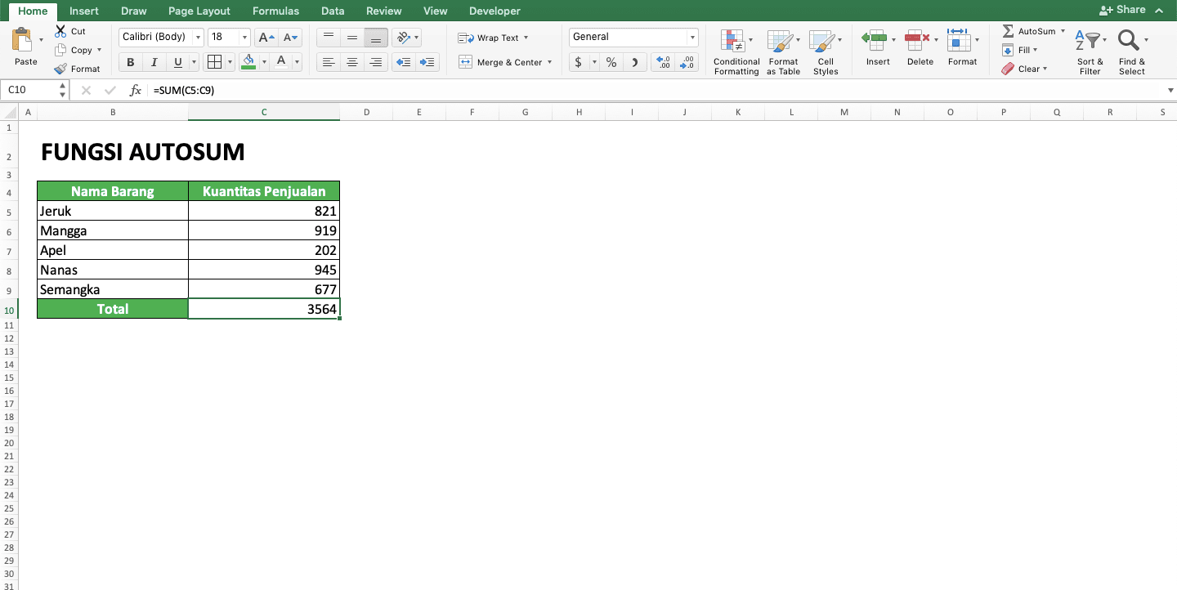Open Cell Styles gallery
Image resolution: width=1177 pixels, height=590 pixels.
click(x=826, y=52)
